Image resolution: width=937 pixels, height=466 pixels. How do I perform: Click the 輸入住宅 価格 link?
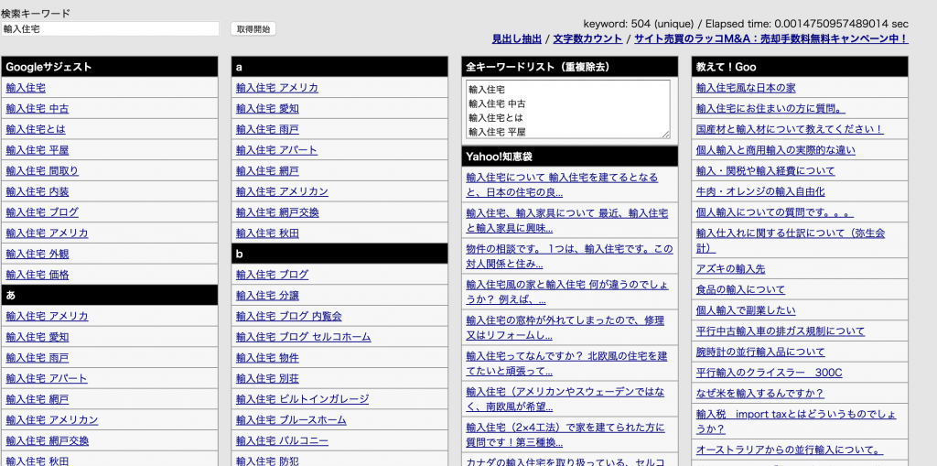37,275
